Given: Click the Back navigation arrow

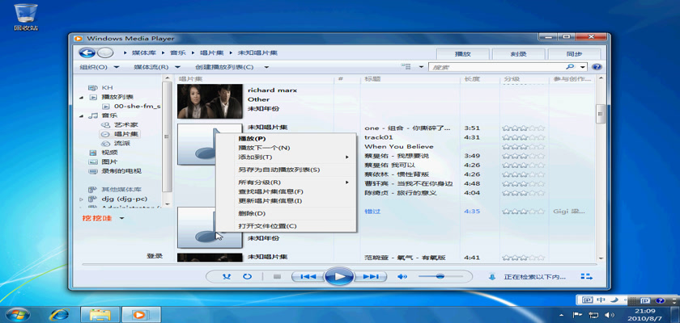Looking at the screenshot, I should (x=84, y=52).
